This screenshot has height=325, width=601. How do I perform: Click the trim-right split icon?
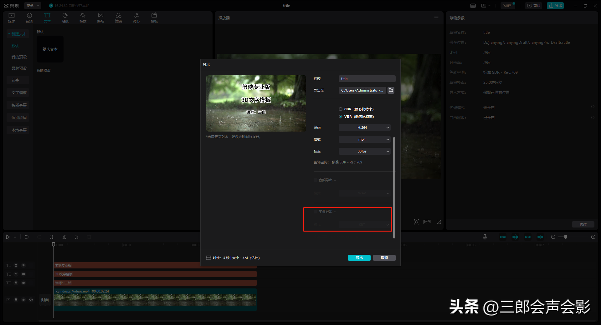click(77, 237)
